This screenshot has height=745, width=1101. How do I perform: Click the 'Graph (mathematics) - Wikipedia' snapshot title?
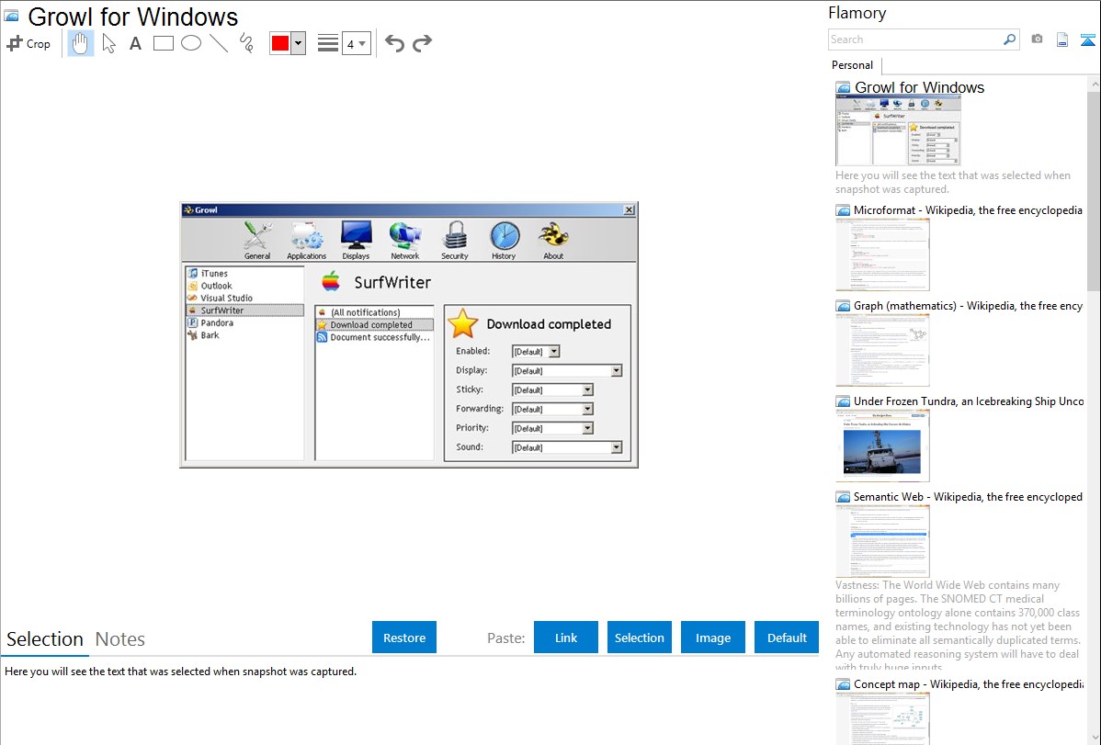pos(969,306)
